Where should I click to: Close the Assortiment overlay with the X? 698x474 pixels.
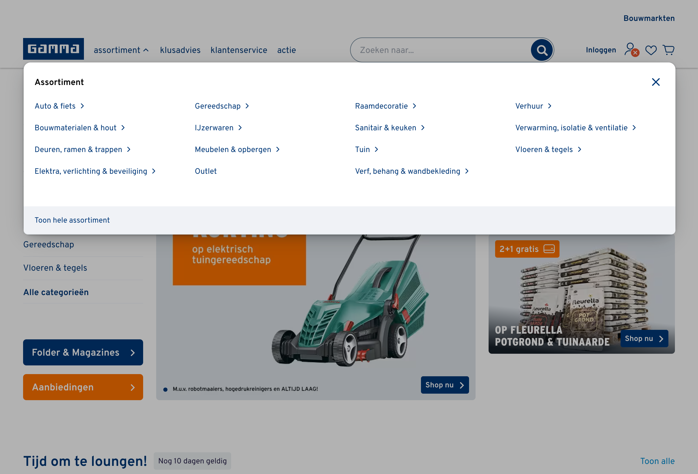pyautogui.click(x=656, y=82)
